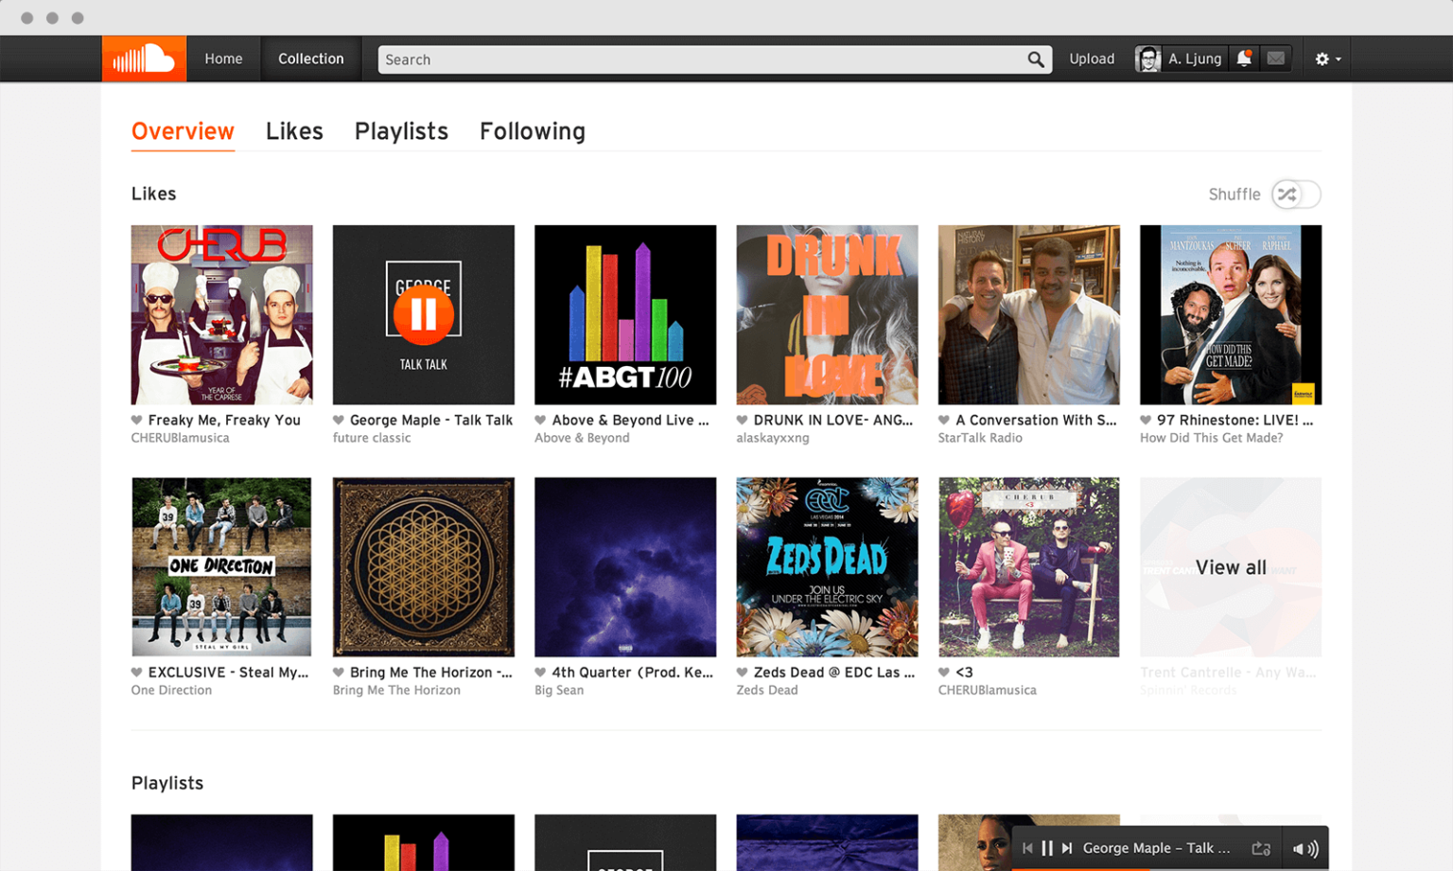Switch to the Likes tab

294,131
